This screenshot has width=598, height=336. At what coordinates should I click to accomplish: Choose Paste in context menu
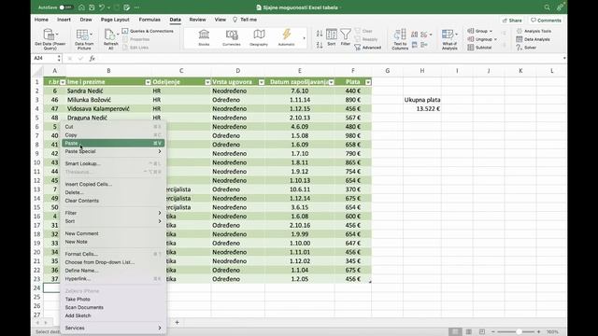[x=113, y=143]
